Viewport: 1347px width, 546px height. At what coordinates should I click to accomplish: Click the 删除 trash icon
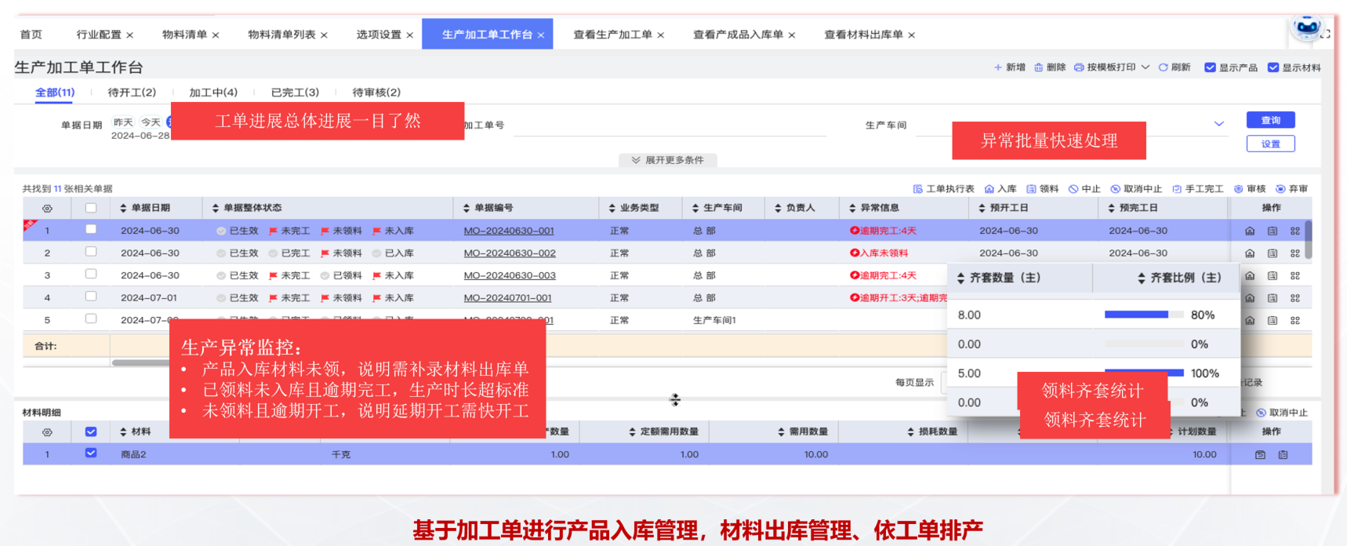(x=1038, y=67)
